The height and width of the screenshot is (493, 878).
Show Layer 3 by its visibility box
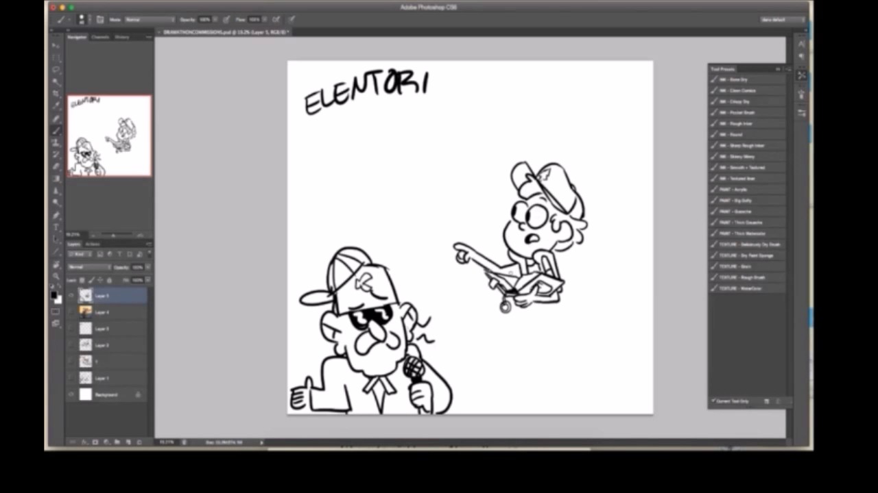pyautogui.click(x=71, y=329)
